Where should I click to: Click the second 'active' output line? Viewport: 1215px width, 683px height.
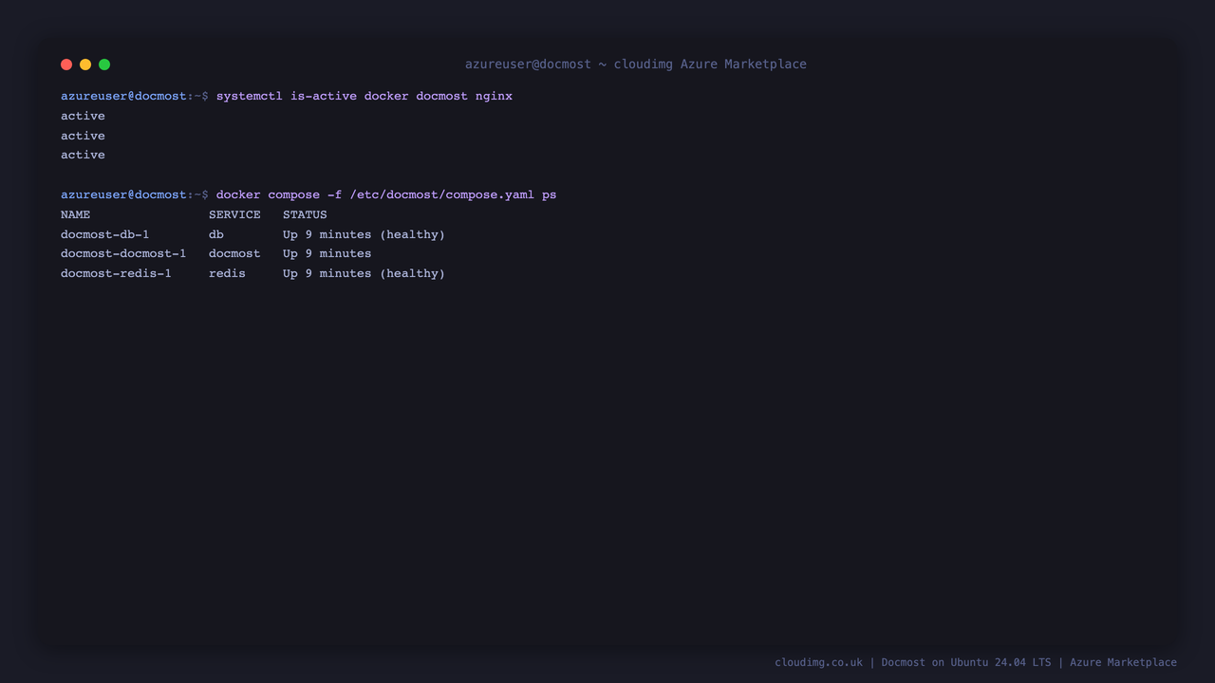coord(83,136)
